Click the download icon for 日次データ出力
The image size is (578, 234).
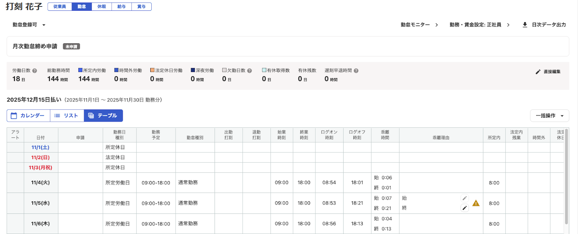pyautogui.click(x=525, y=25)
